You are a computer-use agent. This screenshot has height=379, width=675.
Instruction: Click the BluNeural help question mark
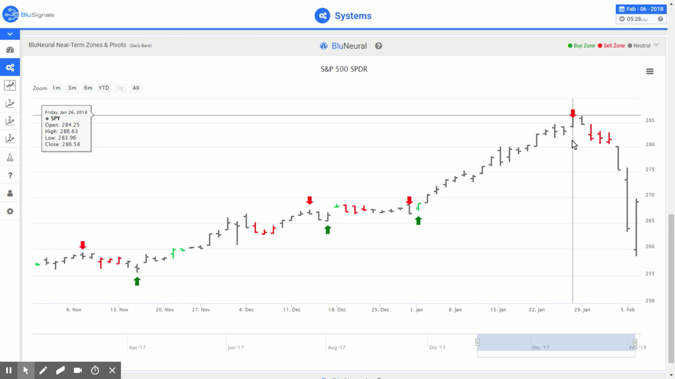379,46
